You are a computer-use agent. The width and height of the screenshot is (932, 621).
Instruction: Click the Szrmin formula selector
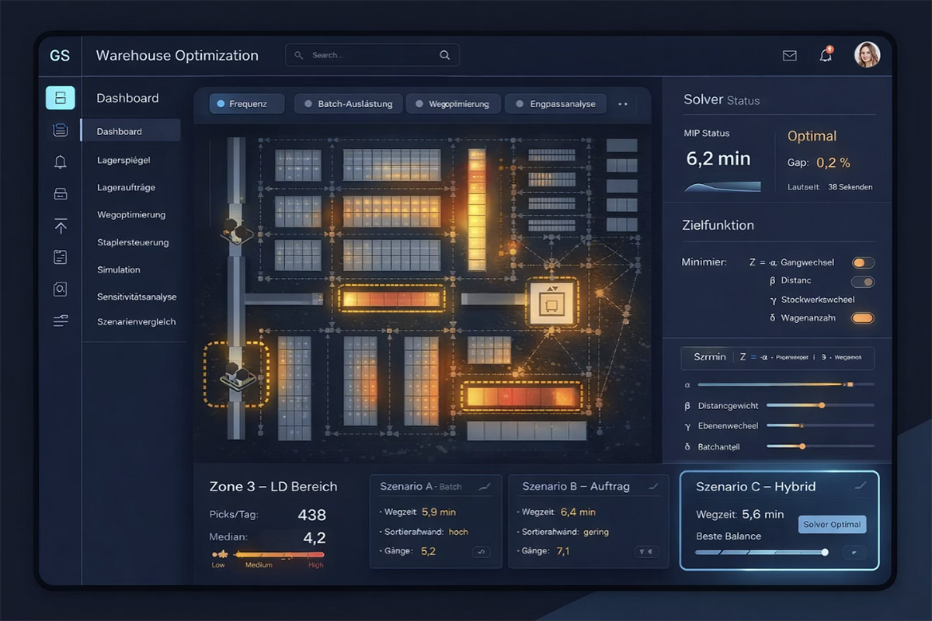(777, 357)
